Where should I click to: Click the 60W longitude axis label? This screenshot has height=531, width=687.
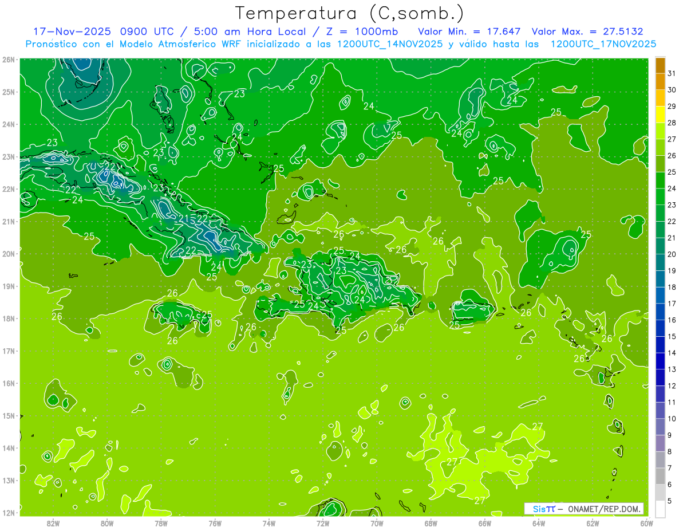pyautogui.click(x=646, y=522)
